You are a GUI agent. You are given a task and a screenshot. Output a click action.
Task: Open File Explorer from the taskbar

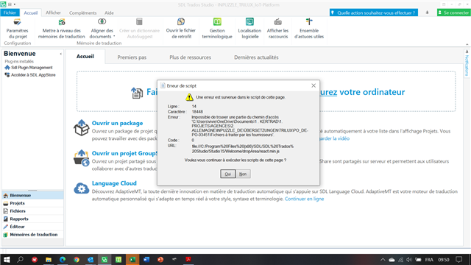point(49,259)
